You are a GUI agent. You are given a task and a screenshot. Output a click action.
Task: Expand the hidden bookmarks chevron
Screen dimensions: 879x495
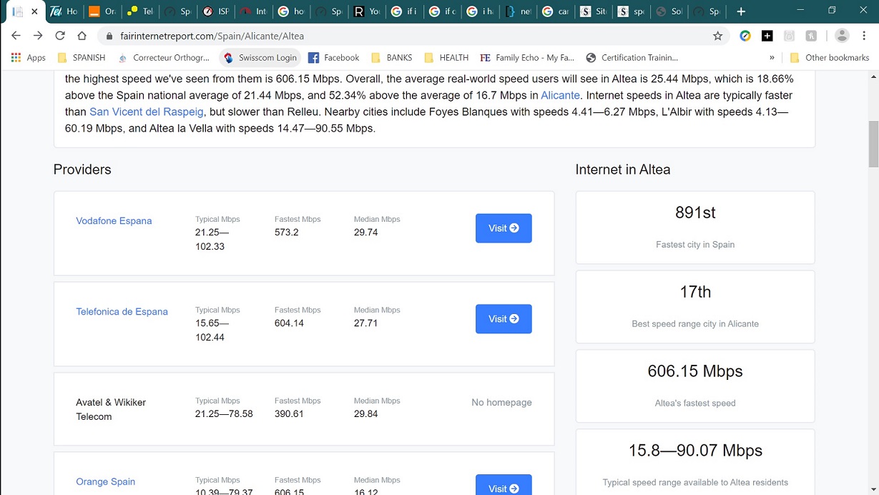(x=772, y=57)
